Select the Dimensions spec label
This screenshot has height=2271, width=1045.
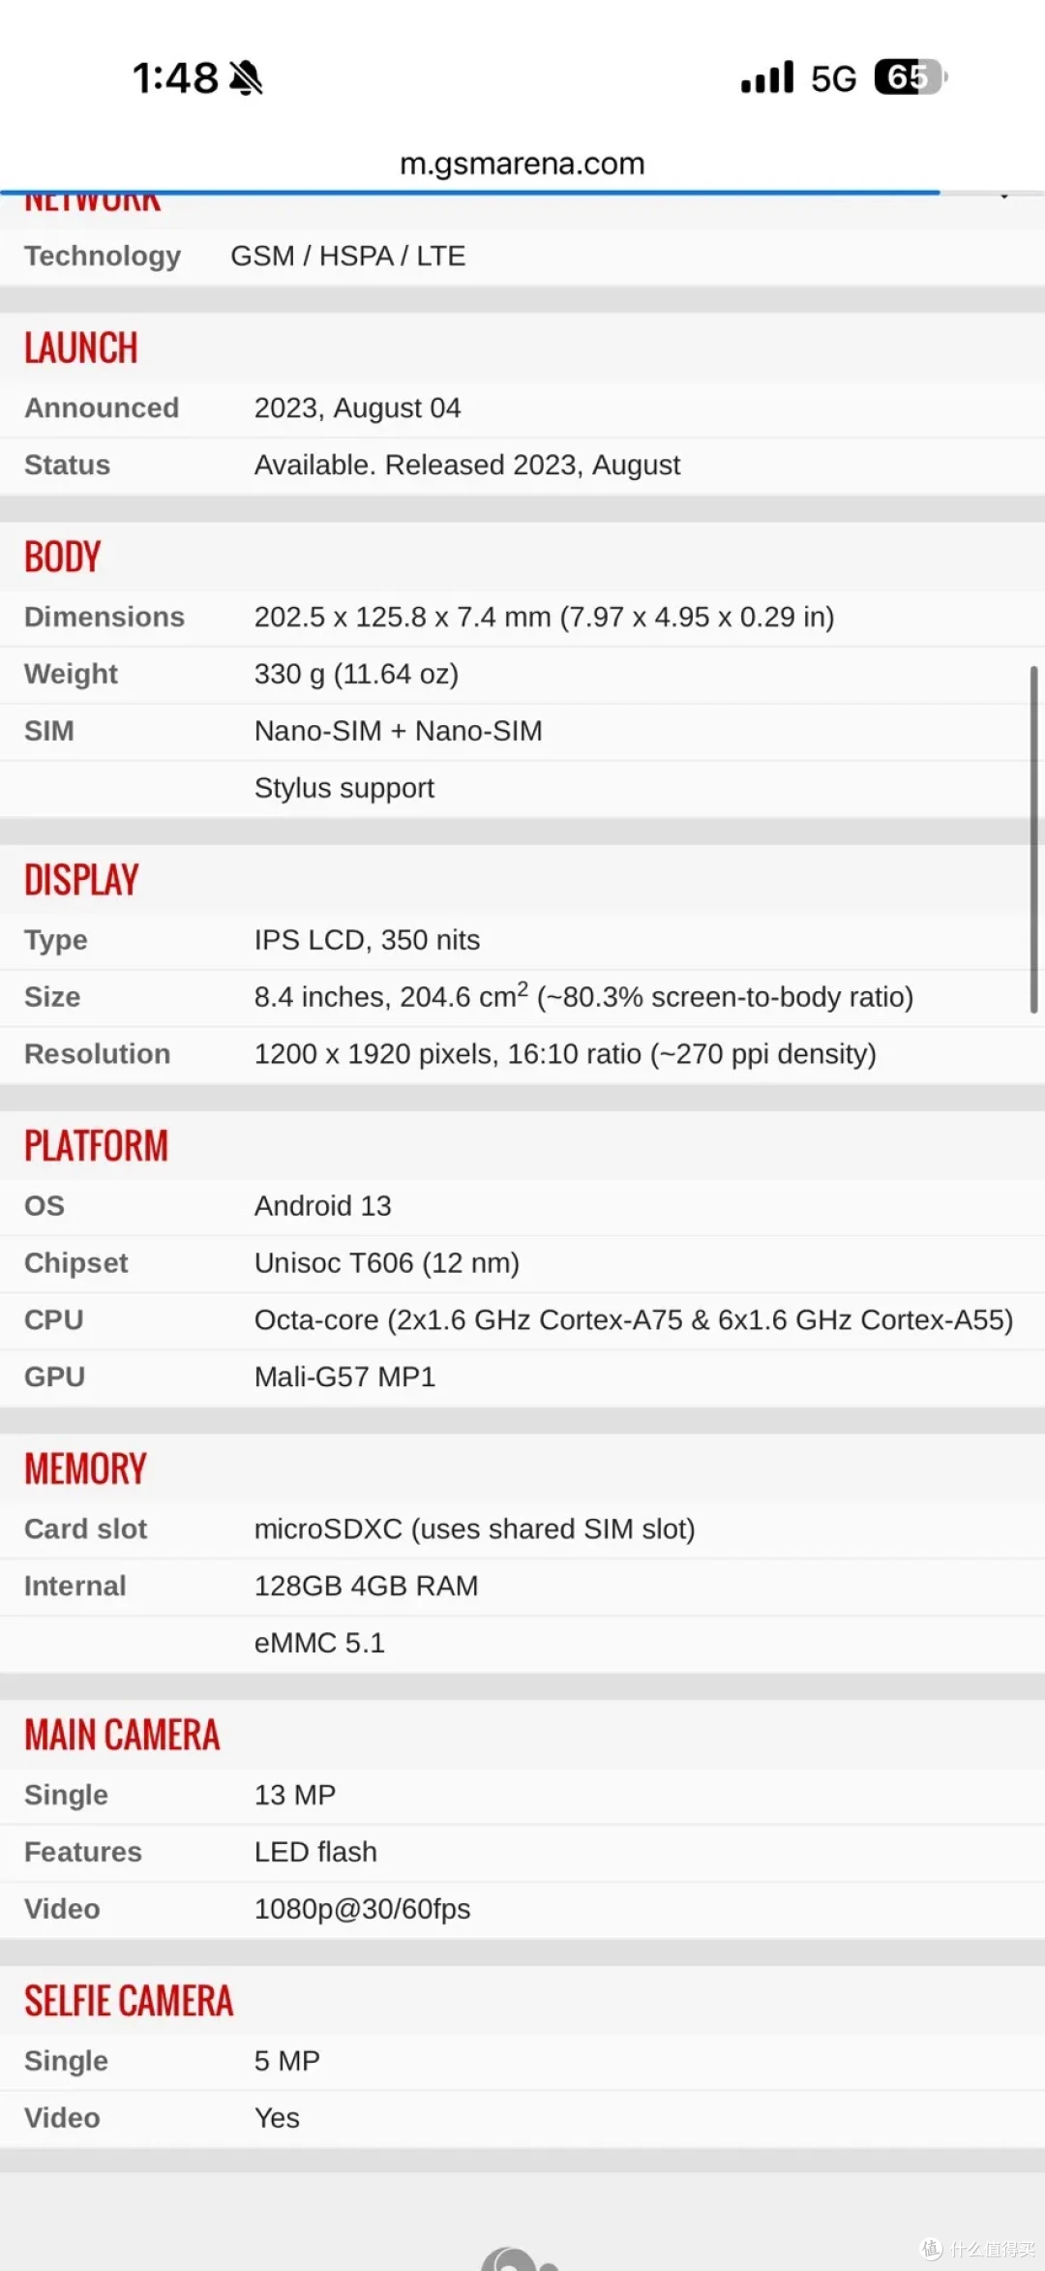tap(104, 617)
